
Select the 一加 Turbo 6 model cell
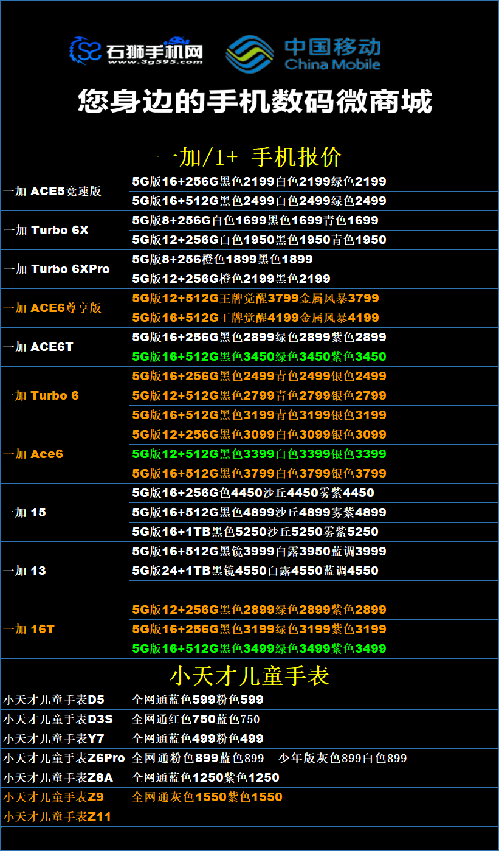point(64,395)
